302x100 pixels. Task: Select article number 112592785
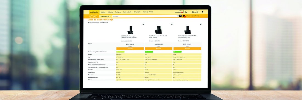[x=184, y=41]
